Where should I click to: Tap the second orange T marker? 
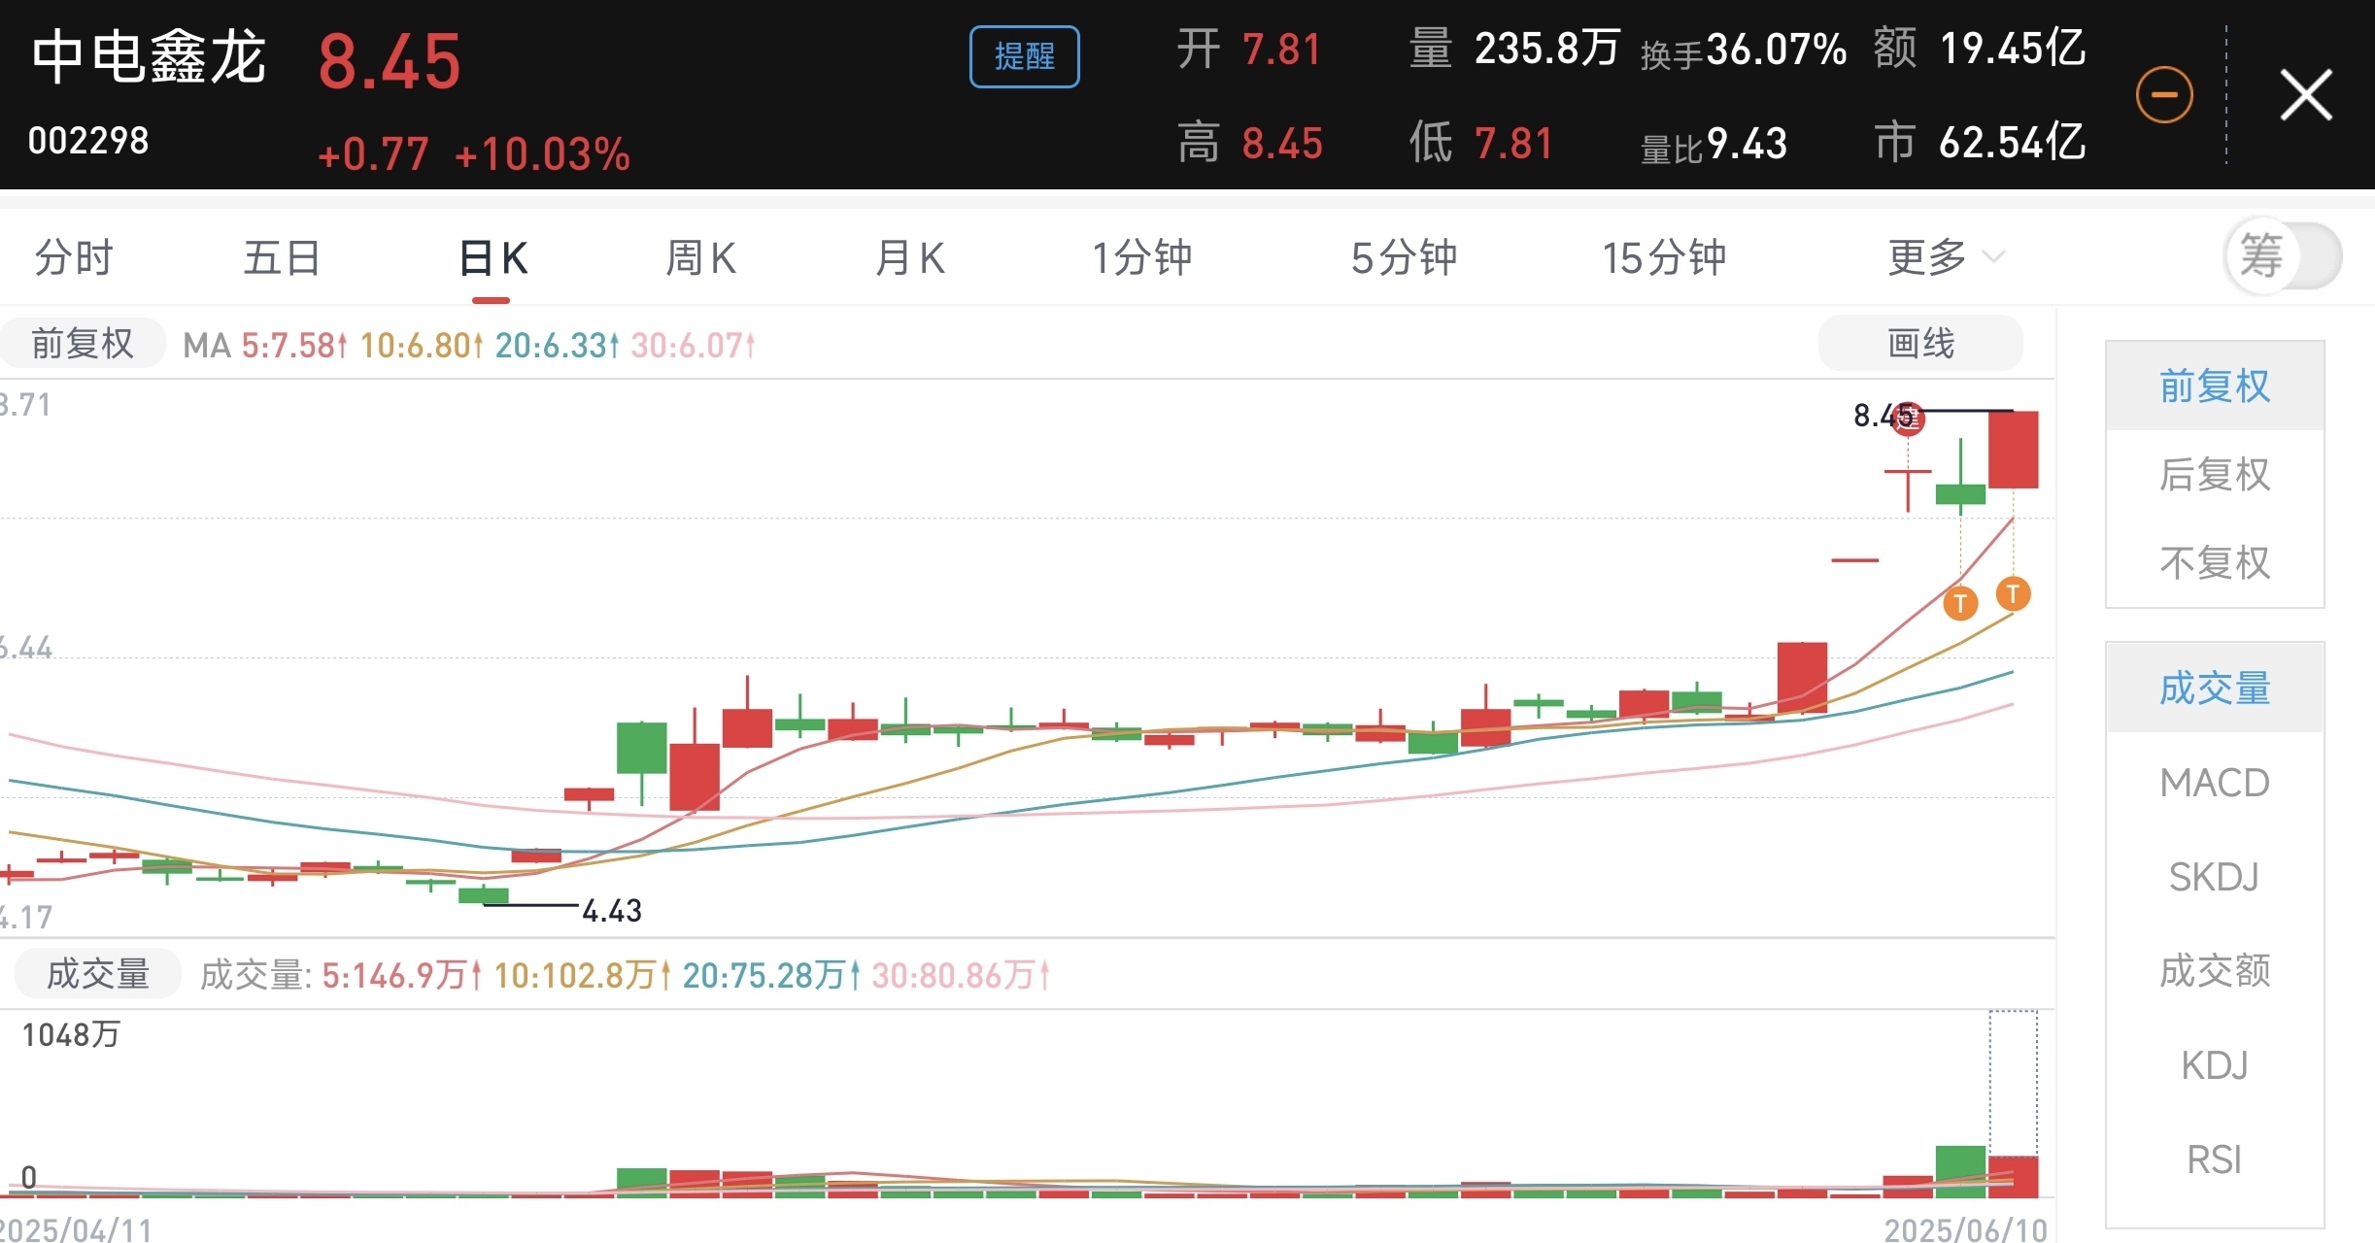pos(2013,593)
